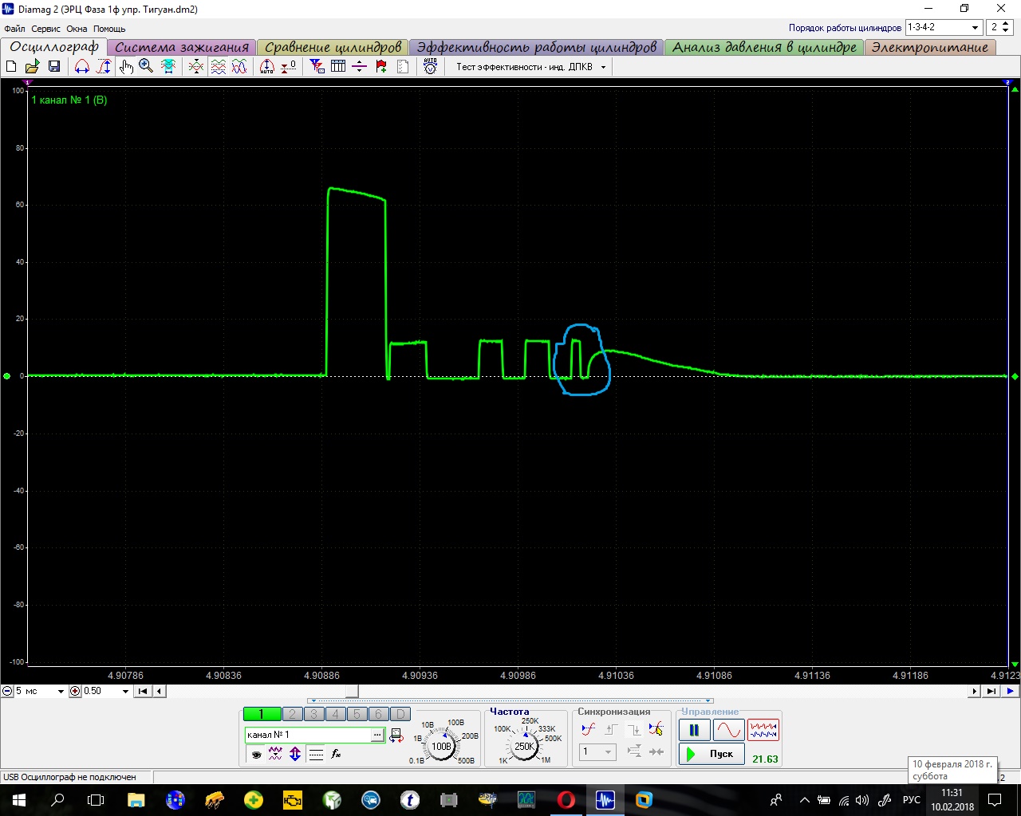Open the channel name browse button
The height and width of the screenshot is (816, 1021).
(376, 735)
